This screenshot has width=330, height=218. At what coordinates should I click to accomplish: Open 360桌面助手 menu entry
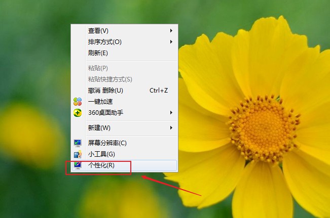[124, 113]
